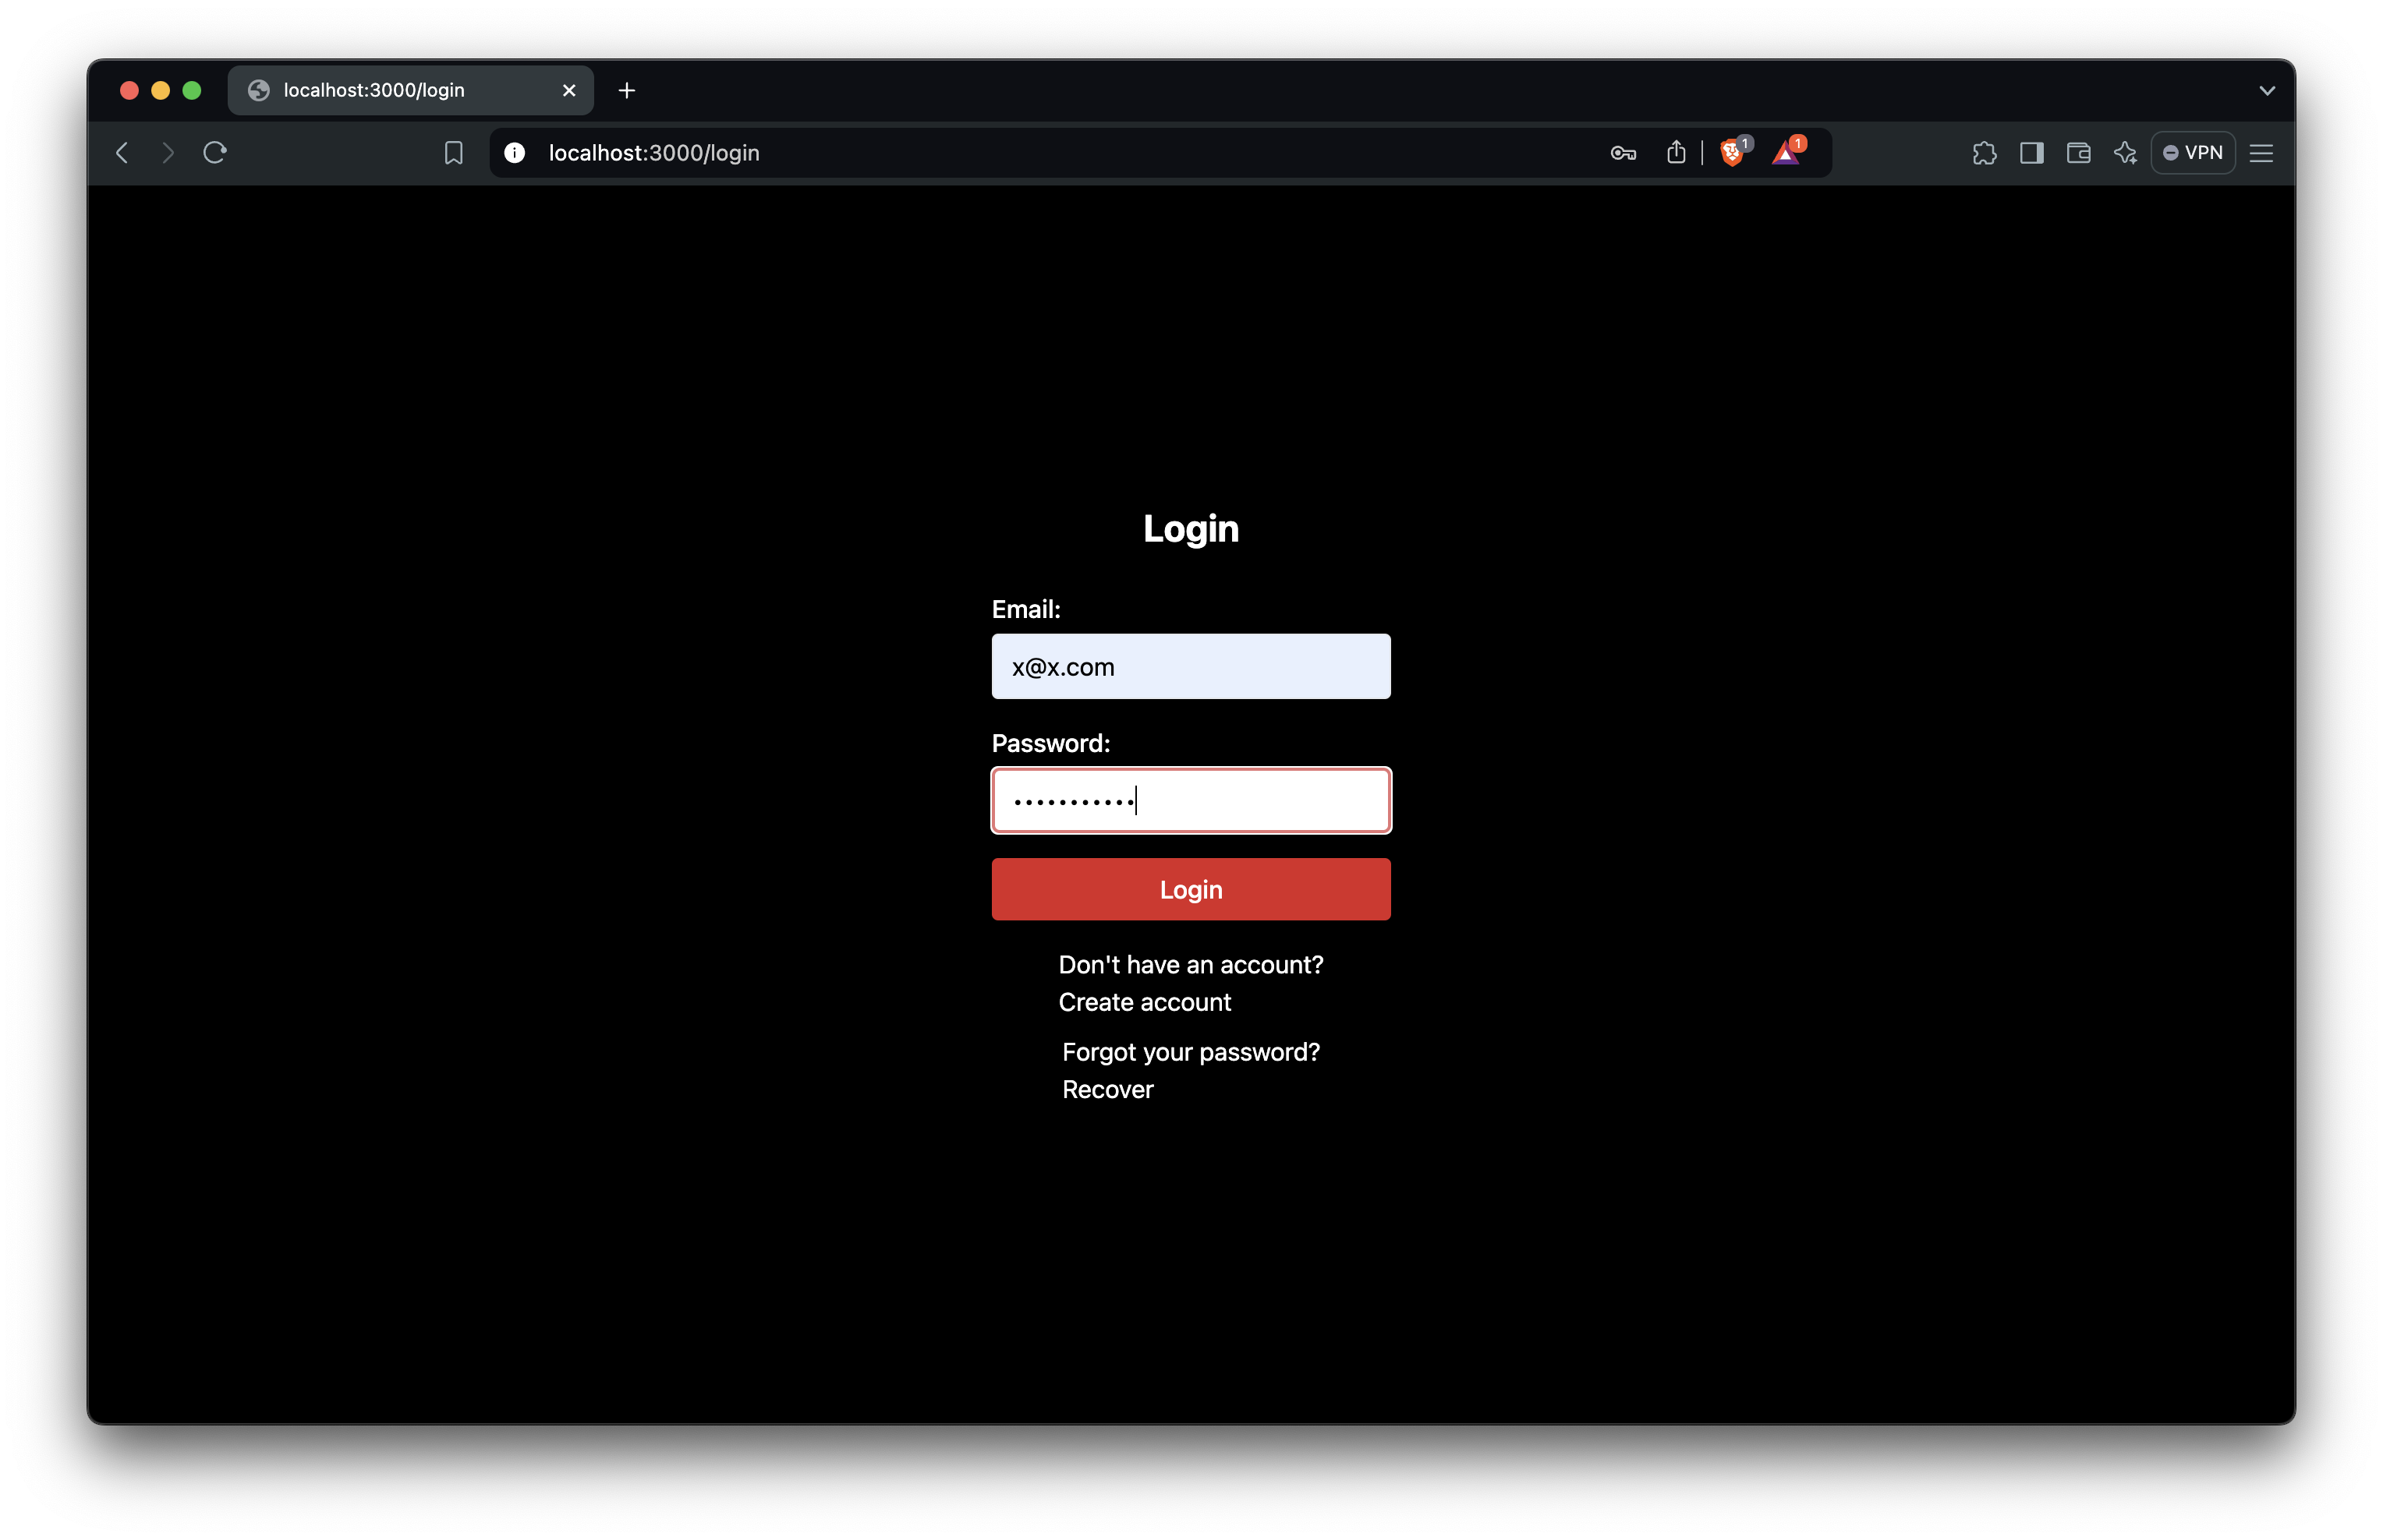2383x1540 pixels.
Task: Open the saved passwords key icon
Action: 1623,152
